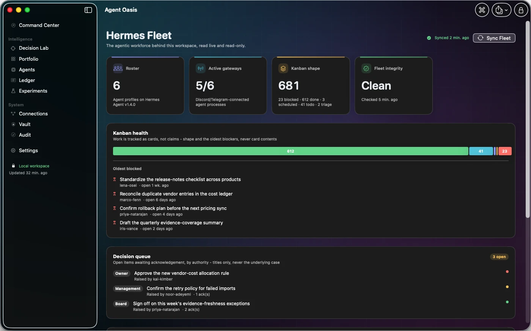
Task: Open Ledger in the sidebar
Action: [x=27, y=80]
